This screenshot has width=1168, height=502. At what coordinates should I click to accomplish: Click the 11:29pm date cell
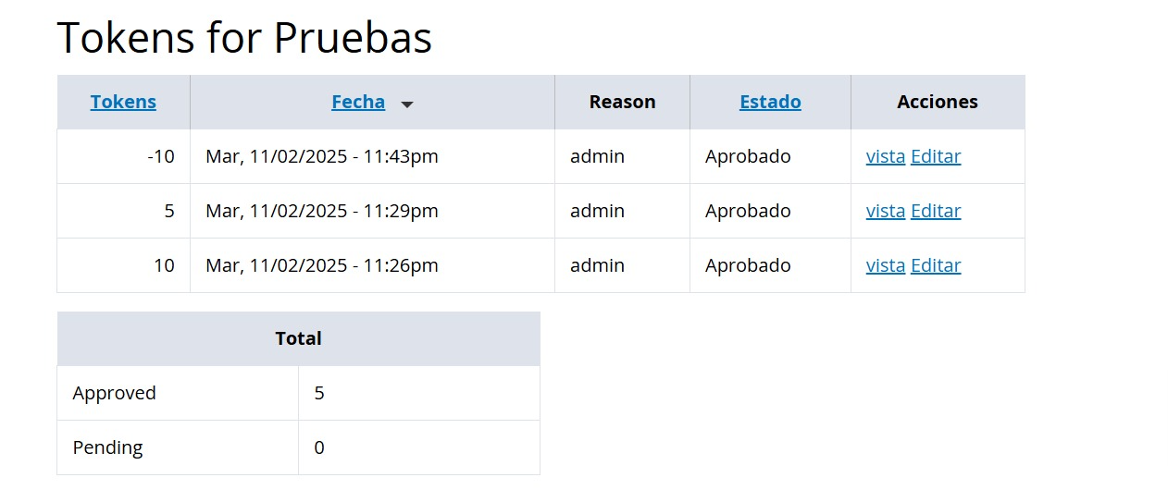(322, 212)
